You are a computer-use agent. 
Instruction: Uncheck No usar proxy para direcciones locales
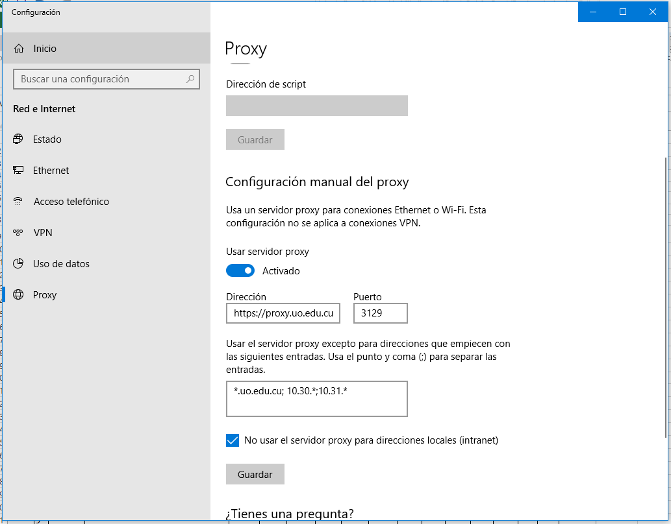233,440
